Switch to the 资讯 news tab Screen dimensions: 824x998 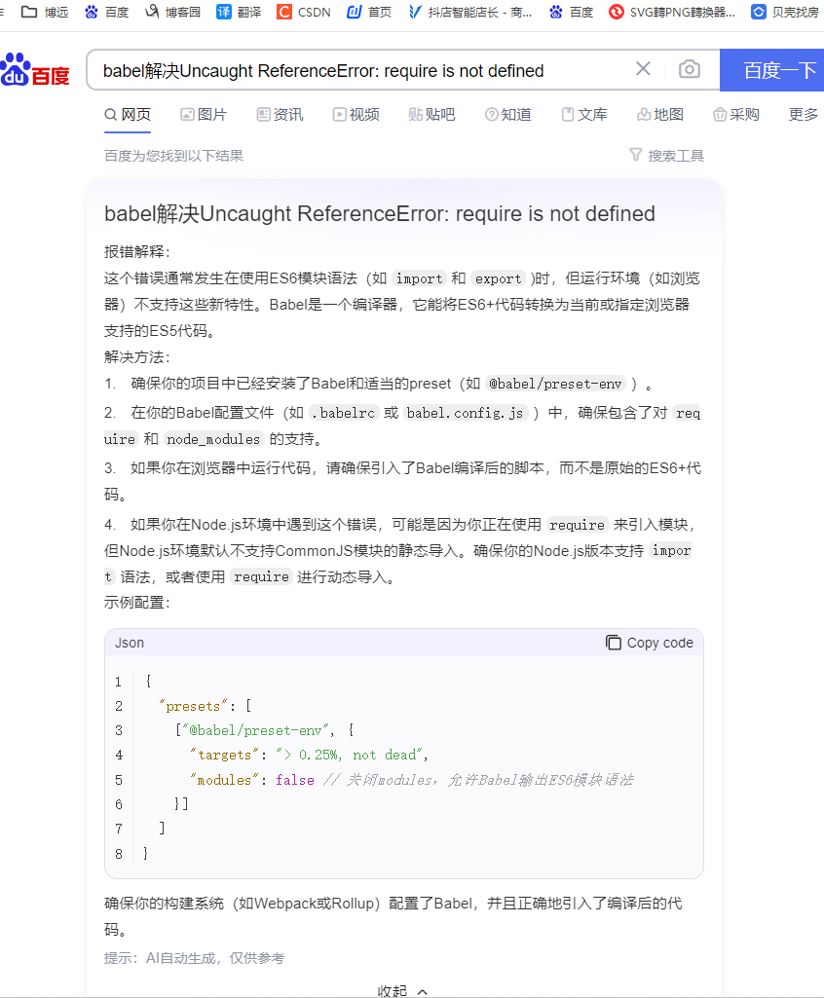280,114
